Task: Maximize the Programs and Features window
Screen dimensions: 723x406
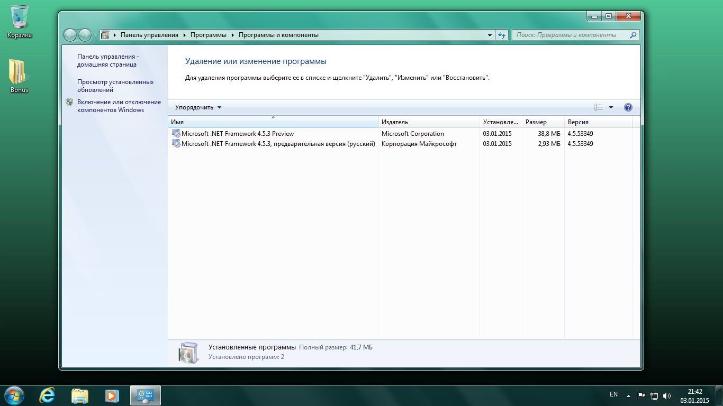Action: (608, 16)
